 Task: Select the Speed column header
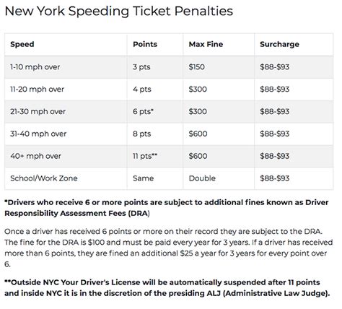(x=22, y=44)
